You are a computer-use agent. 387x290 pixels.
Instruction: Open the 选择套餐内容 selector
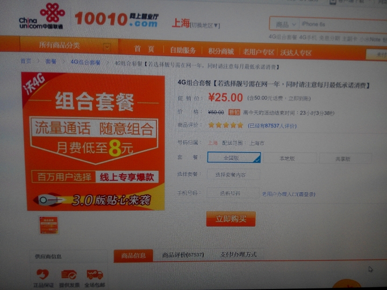(x=233, y=175)
